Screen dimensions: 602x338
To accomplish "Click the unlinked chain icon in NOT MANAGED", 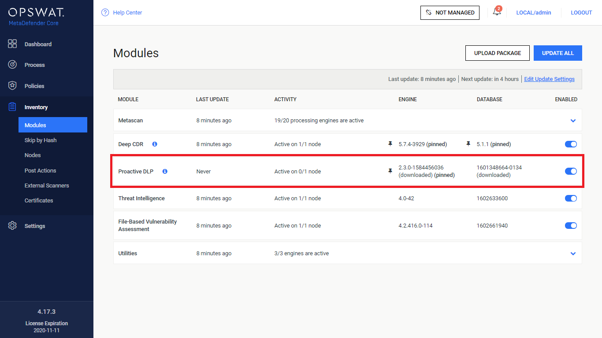I will (429, 12).
